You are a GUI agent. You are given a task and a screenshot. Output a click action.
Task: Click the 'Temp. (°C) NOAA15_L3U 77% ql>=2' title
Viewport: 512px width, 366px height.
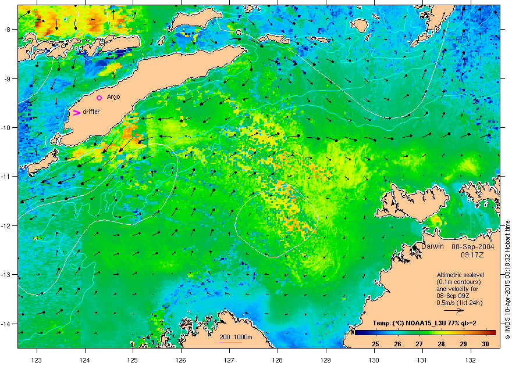(424, 324)
